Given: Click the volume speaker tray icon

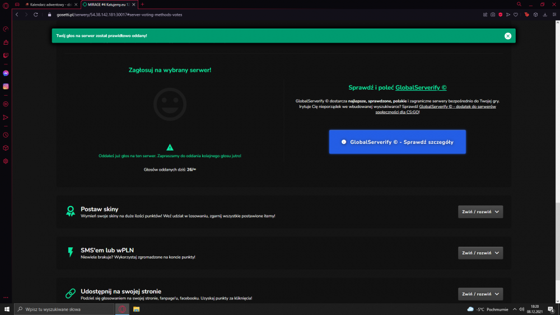Looking at the screenshot, I should [522, 309].
